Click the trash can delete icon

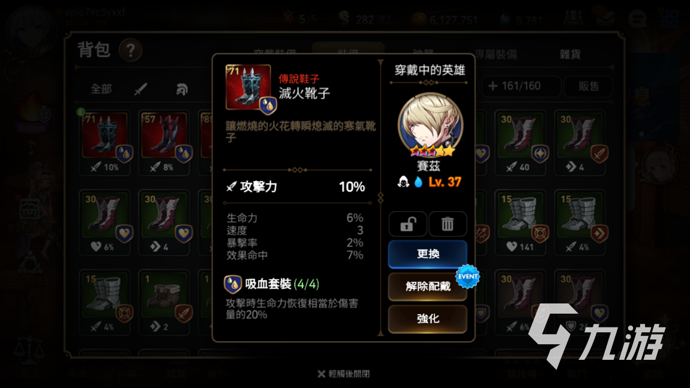coord(448,224)
